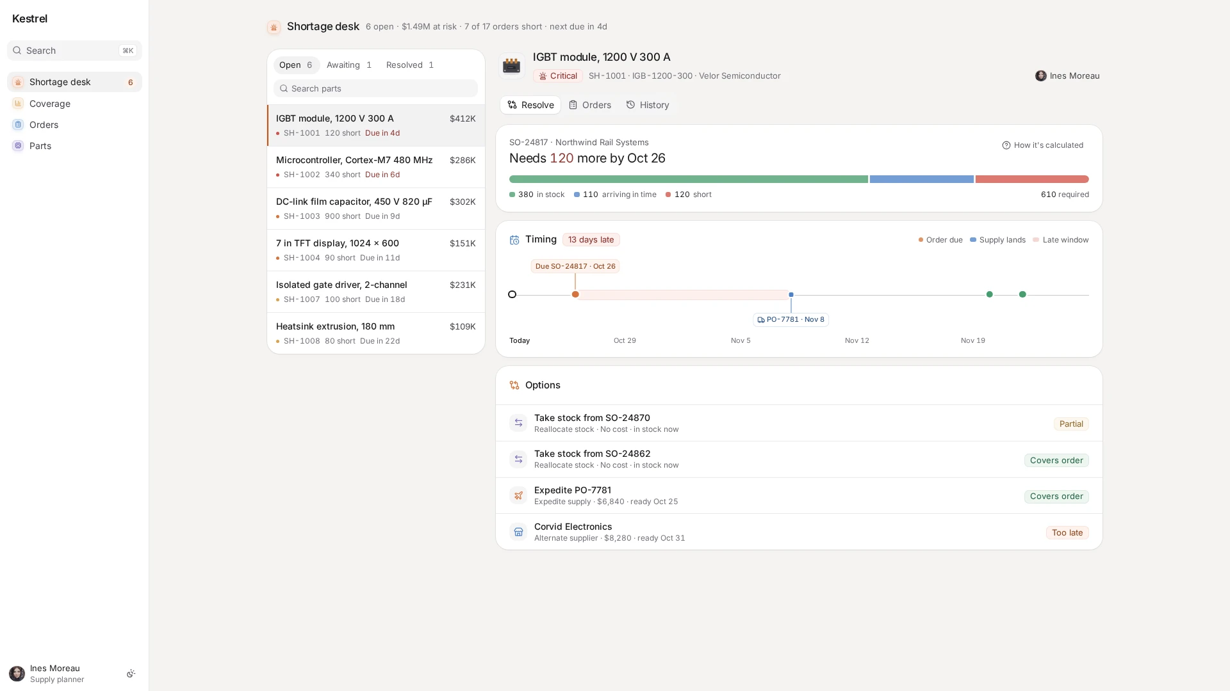Click swap icon for Take stock from SO-24862
The image size is (1230, 691).
point(518,459)
